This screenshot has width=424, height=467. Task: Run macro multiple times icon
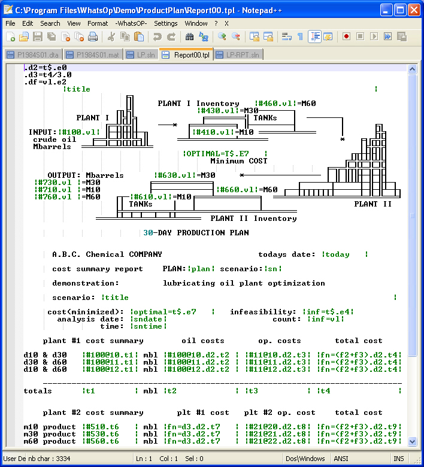click(x=387, y=37)
